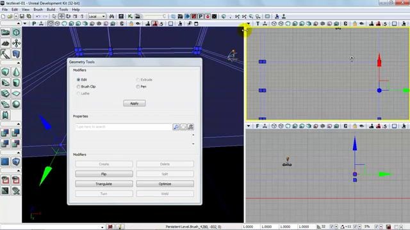
Task: Select the Cube builder brush
Action: coord(5,72)
